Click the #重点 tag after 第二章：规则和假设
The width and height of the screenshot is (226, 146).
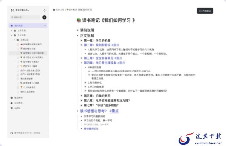pos(115,45)
